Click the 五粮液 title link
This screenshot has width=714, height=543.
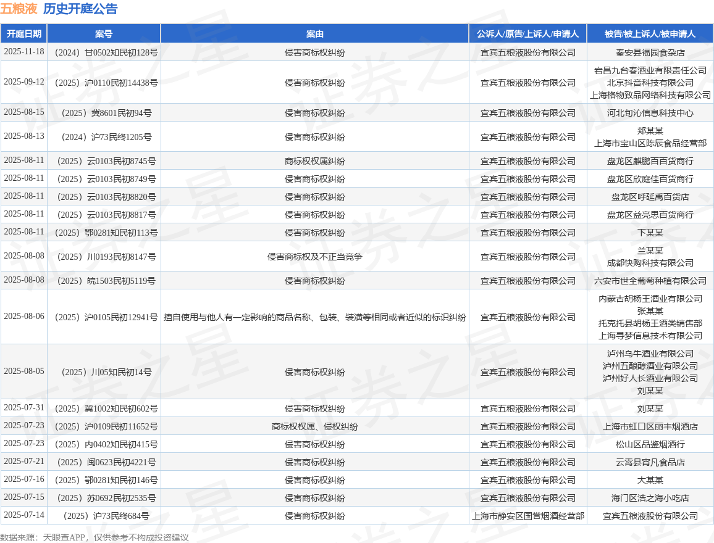[x=19, y=9]
